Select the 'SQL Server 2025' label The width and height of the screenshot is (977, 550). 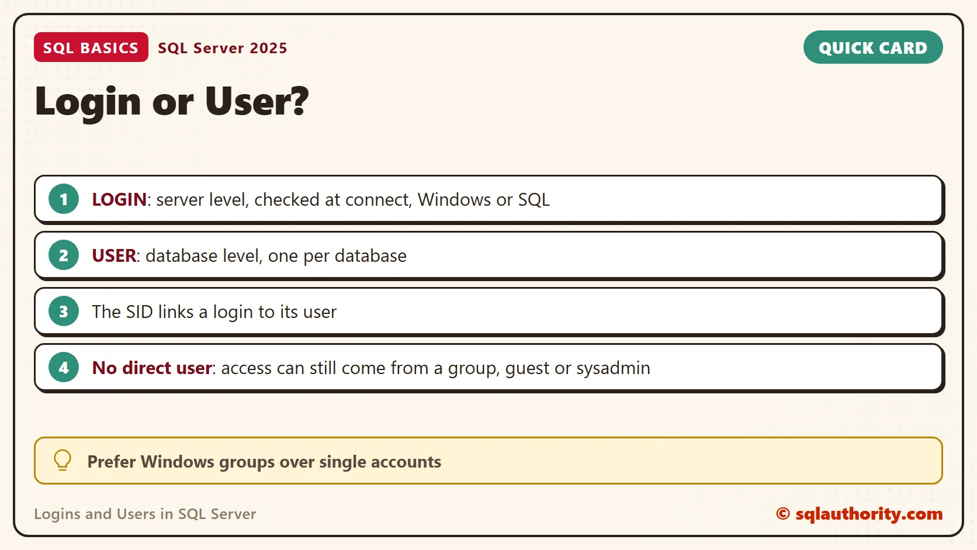(x=223, y=48)
